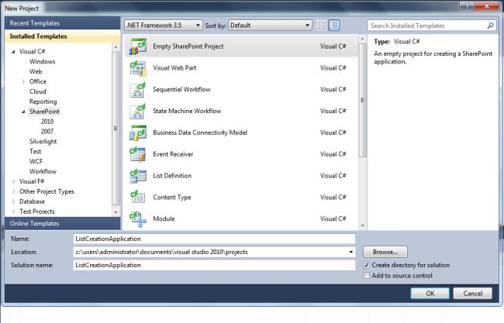Click the template list scroll up arrow

pos(363,39)
